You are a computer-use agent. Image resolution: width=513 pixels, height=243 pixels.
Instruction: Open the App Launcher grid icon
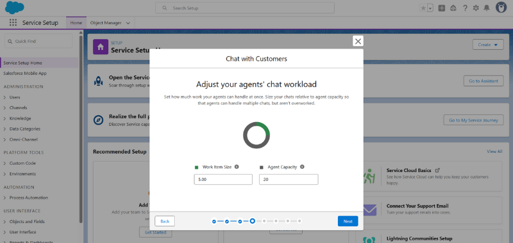(13, 22)
